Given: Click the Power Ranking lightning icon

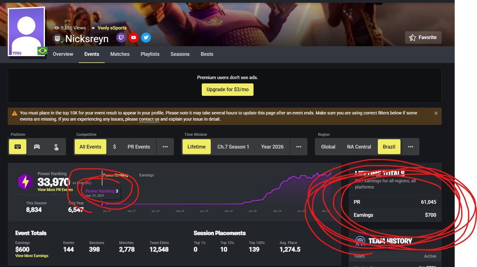Looking at the screenshot, I should coord(25,181).
